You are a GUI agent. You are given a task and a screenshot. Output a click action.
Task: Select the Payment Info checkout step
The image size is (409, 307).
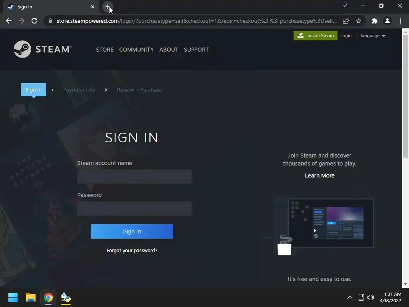pyautogui.click(x=79, y=90)
